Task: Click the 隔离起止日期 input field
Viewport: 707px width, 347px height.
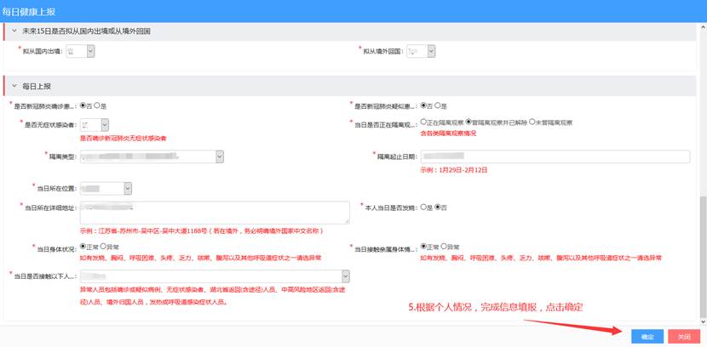Action: 554,156
